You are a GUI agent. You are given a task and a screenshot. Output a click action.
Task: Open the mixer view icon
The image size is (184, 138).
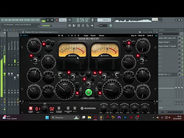tap(83, 26)
